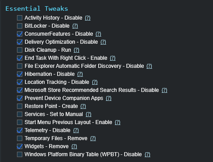
Task: Open help icon for Activity History
Action: [x=88, y=18]
